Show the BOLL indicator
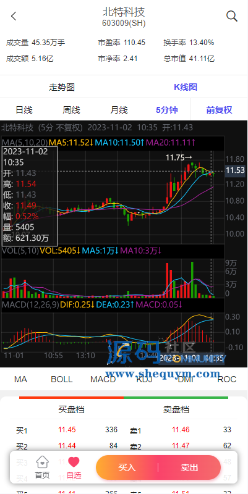The image size is (248, 494). pyautogui.click(x=62, y=379)
